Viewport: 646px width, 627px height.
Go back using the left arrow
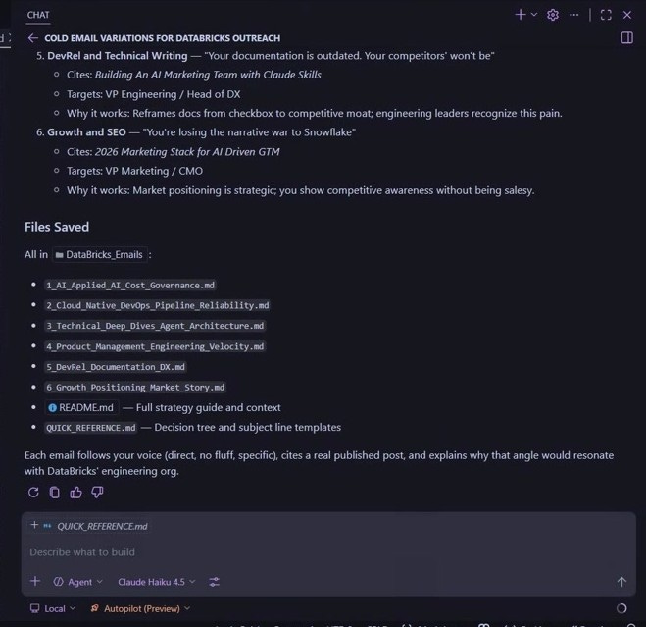[33, 38]
